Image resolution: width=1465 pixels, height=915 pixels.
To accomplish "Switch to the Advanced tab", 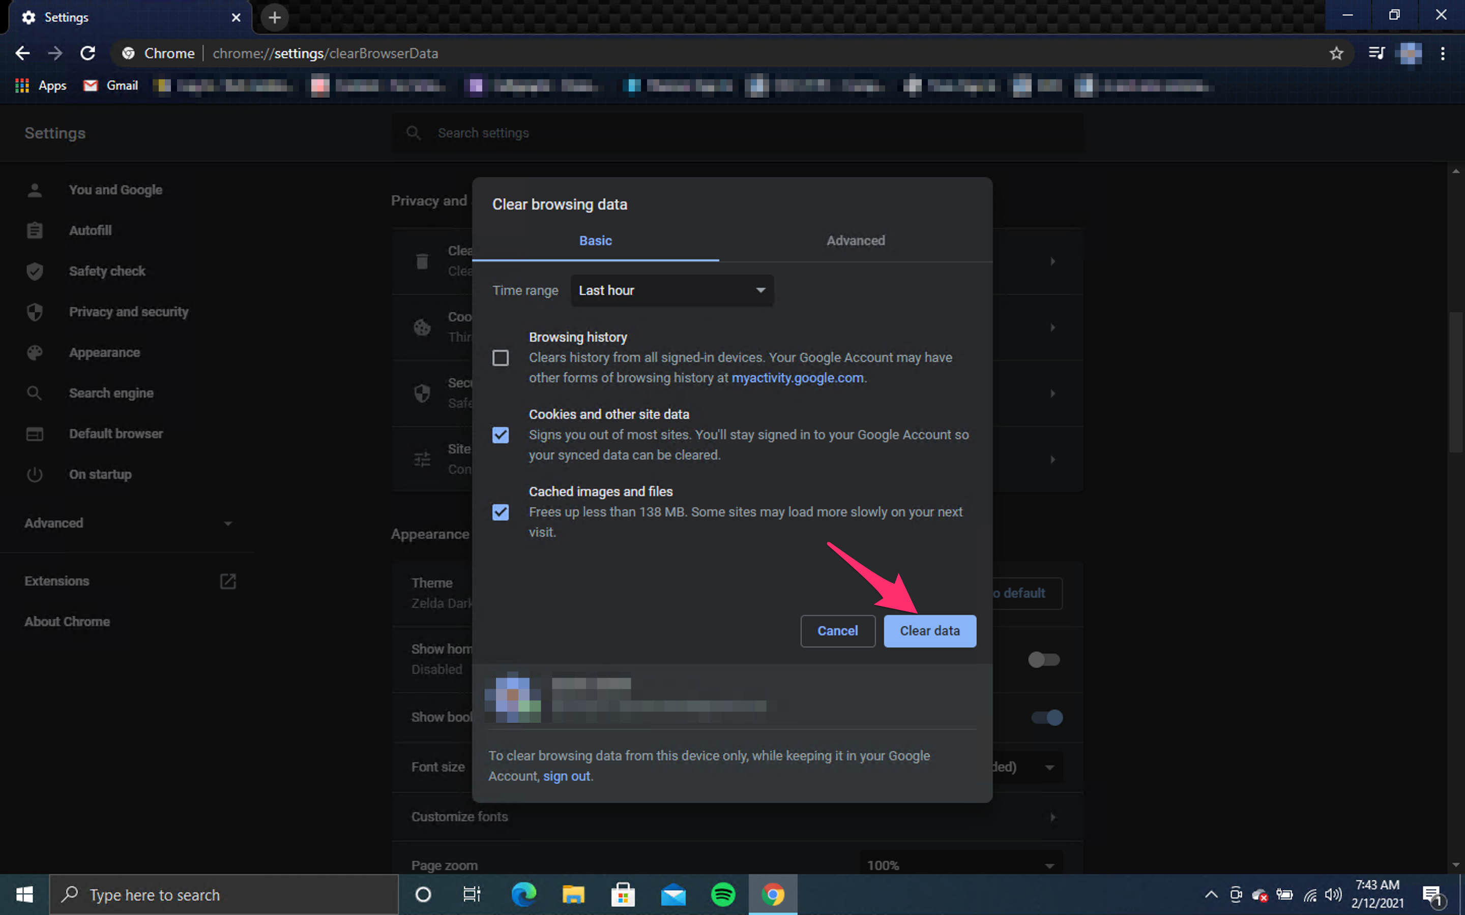I will click(x=856, y=240).
